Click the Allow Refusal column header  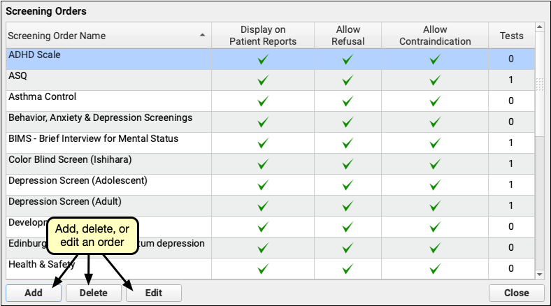point(348,36)
